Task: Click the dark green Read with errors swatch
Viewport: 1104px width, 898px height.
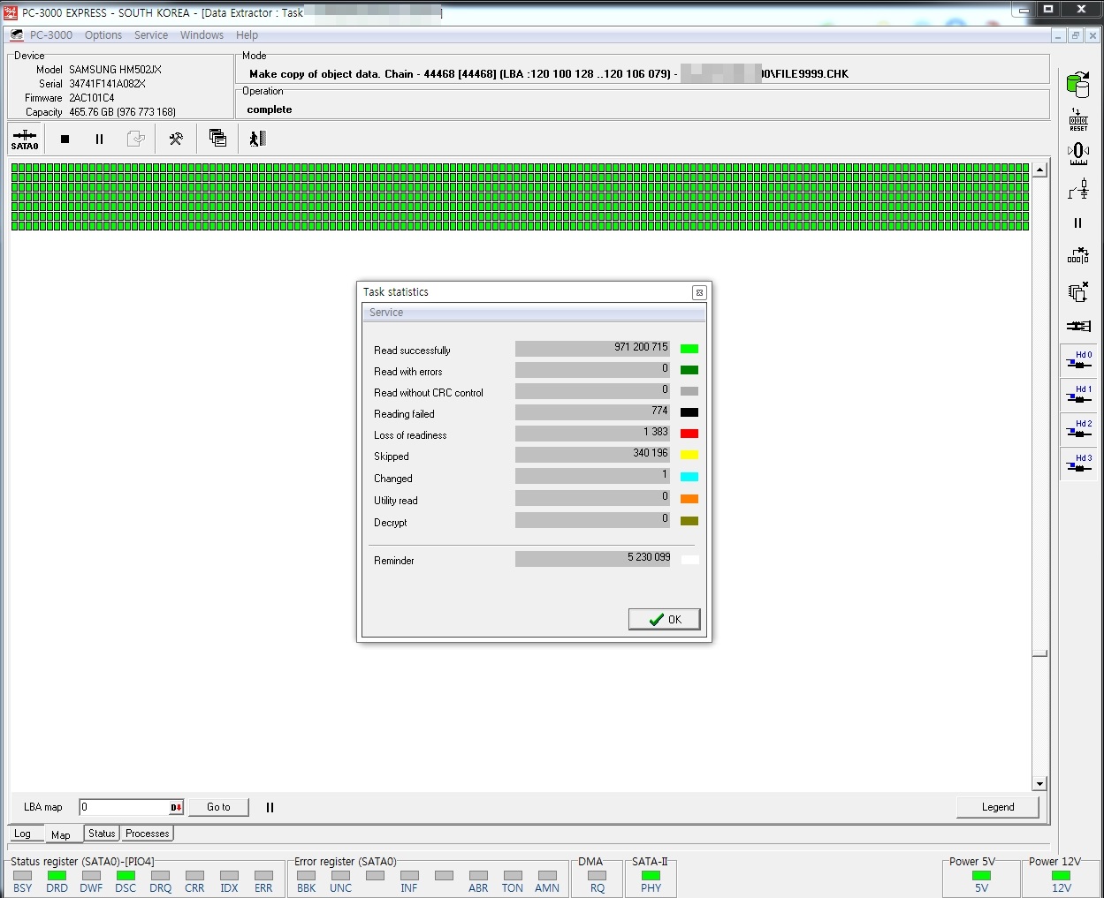Action: tap(689, 370)
